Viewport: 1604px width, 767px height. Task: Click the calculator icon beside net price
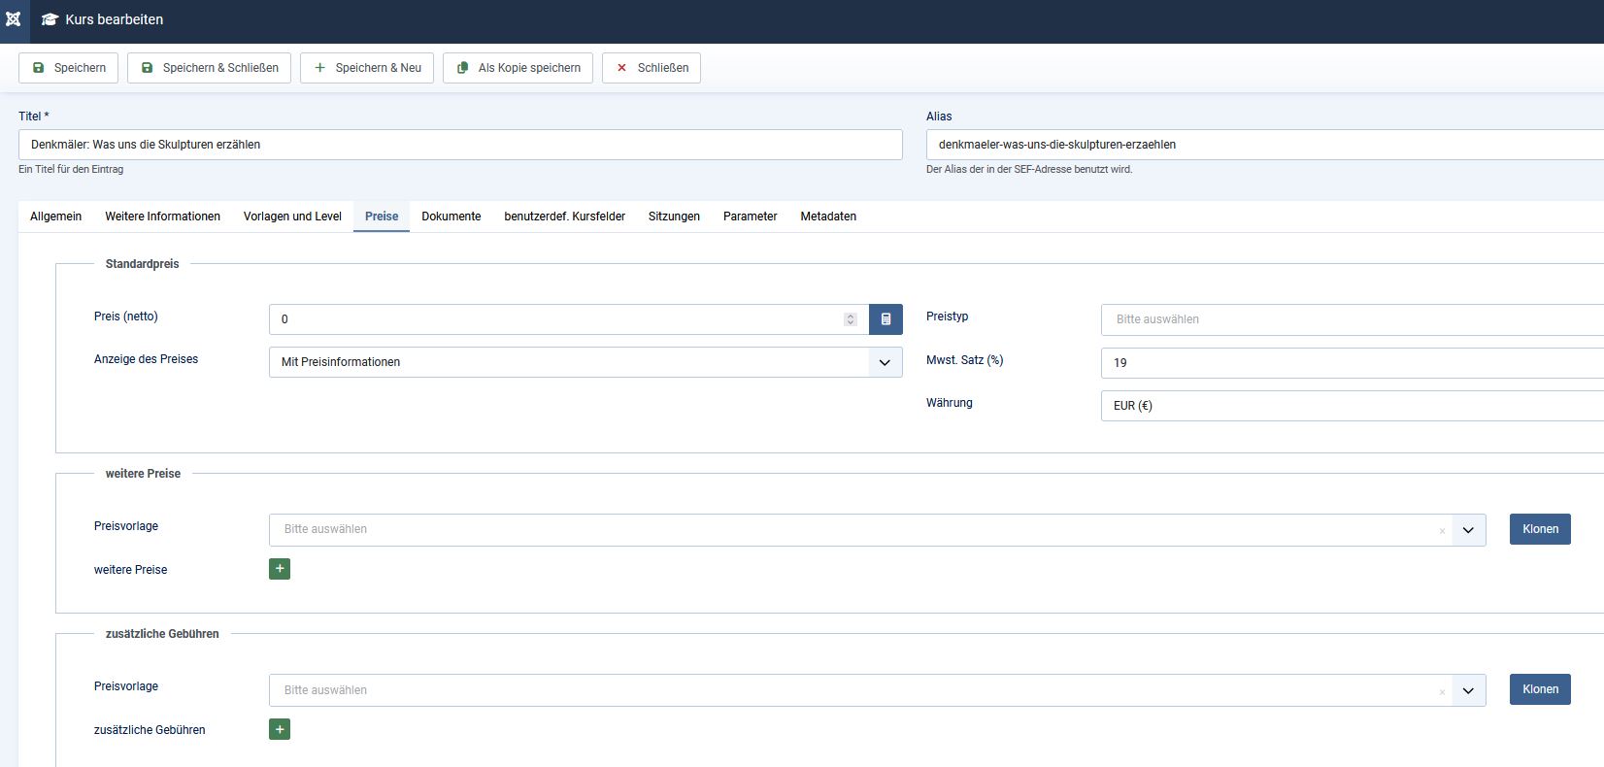pyautogui.click(x=886, y=319)
